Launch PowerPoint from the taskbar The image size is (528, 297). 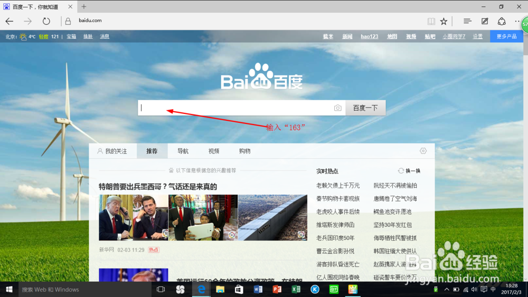(x=277, y=289)
